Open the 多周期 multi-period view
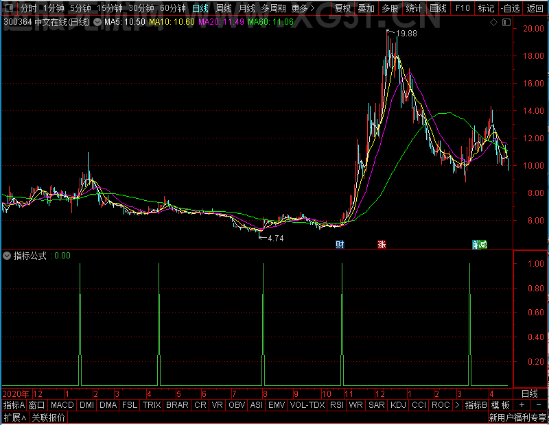Viewport: 549px width, 425px height. (274, 8)
